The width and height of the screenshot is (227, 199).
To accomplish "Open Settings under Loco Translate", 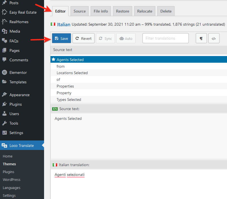I will click(x=9, y=195).
